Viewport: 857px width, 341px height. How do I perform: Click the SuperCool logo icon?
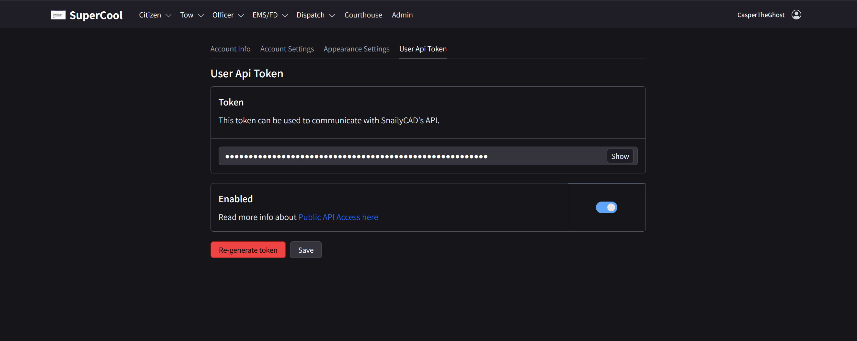coord(58,15)
